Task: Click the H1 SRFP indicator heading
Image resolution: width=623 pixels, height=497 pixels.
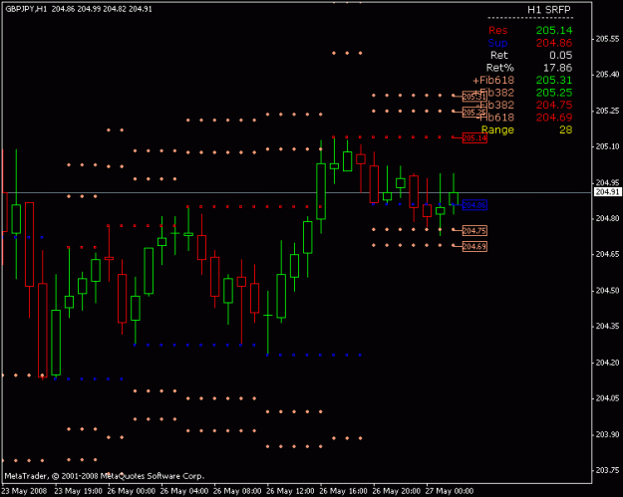Action: pyautogui.click(x=549, y=10)
